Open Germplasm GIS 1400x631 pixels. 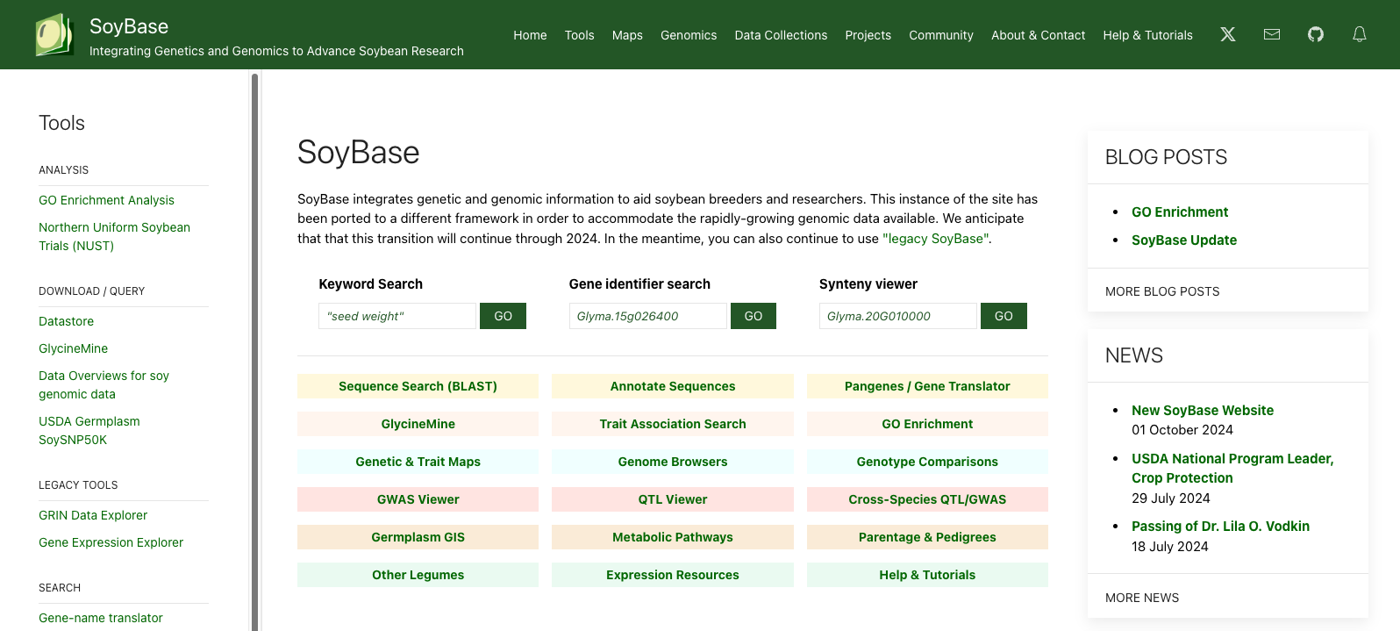[418, 537]
